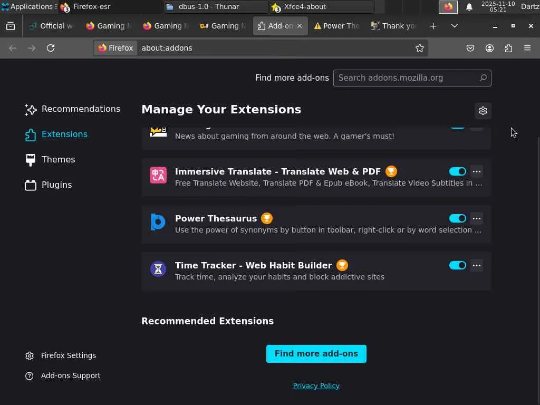Click the Time Tracker - Web Habit Builder title
The height and width of the screenshot is (405, 540).
(254, 265)
